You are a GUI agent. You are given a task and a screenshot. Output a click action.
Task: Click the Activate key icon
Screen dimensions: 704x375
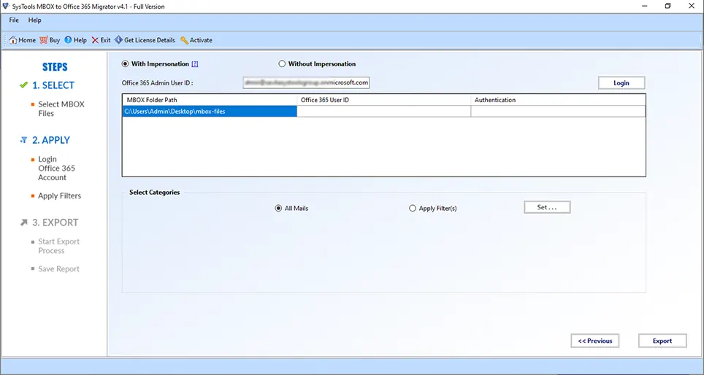[184, 40]
